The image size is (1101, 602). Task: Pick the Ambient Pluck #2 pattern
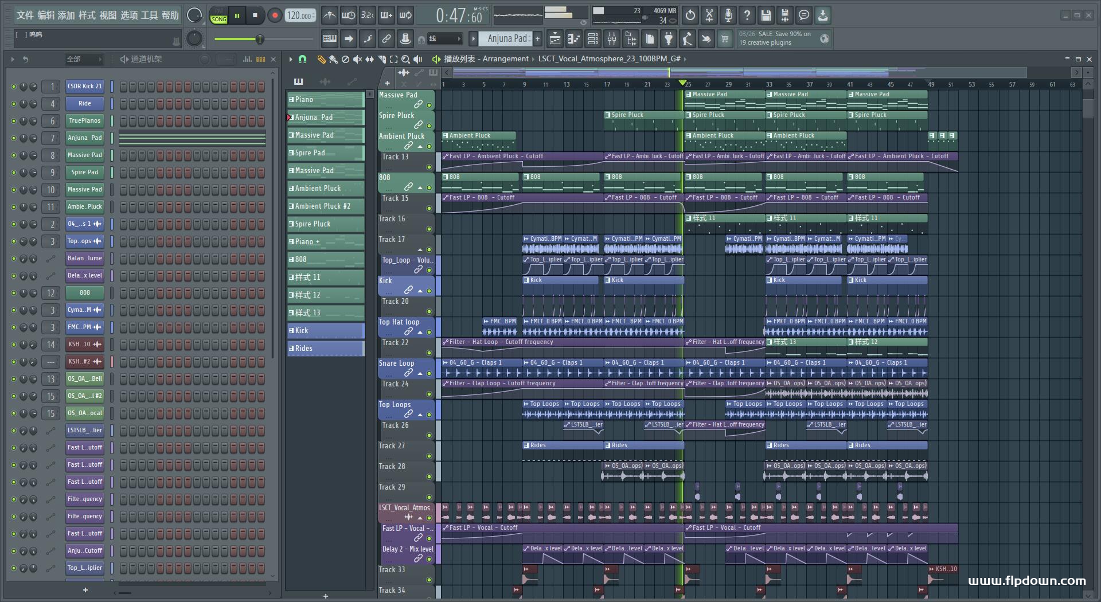tap(325, 206)
